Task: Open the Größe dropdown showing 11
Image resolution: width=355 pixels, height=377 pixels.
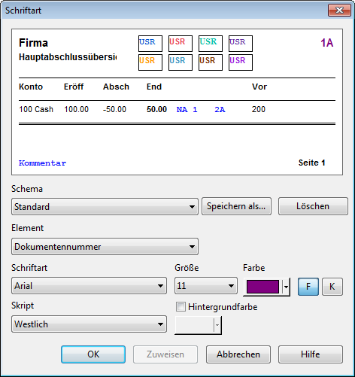Action: [206, 286]
